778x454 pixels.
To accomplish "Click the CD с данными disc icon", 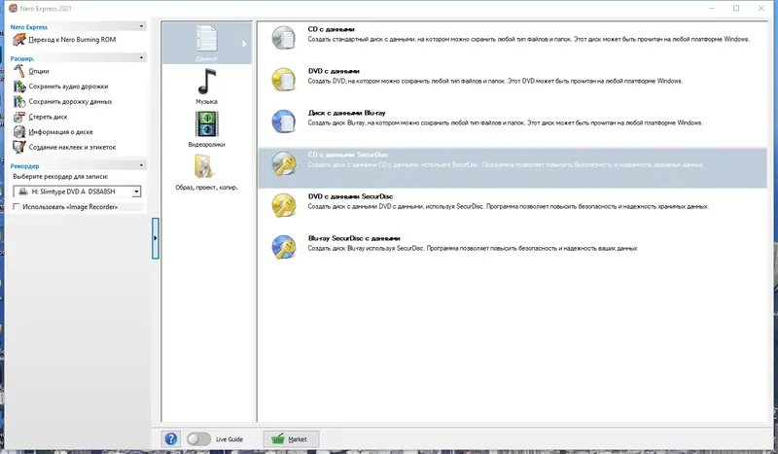I will point(284,38).
